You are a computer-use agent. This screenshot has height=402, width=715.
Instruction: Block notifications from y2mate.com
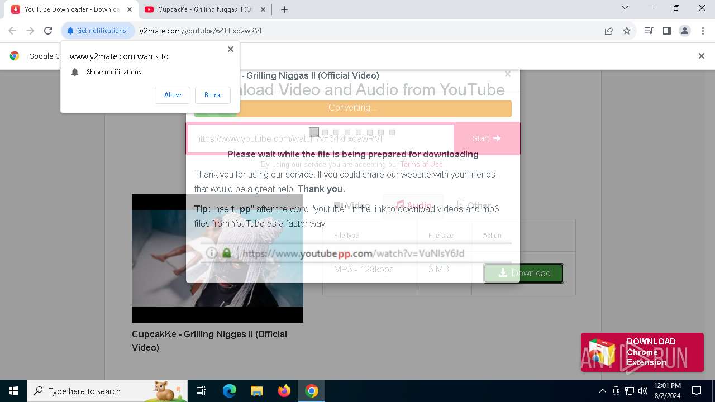212,95
